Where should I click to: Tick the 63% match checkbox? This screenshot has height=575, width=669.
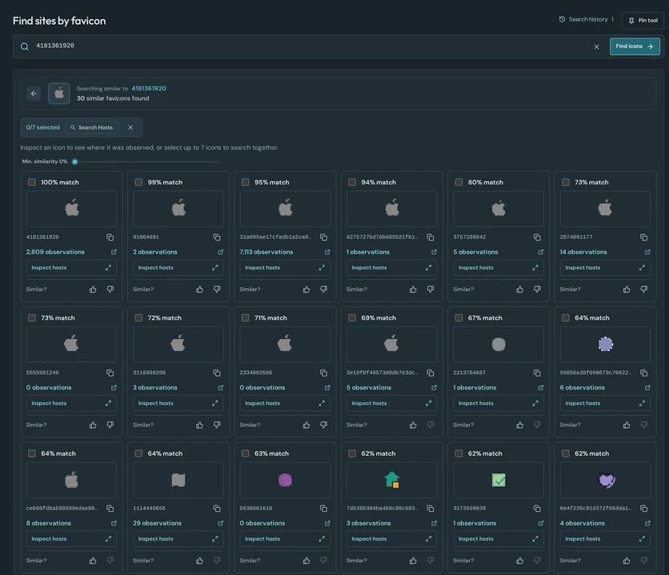pyautogui.click(x=246, y=453)
